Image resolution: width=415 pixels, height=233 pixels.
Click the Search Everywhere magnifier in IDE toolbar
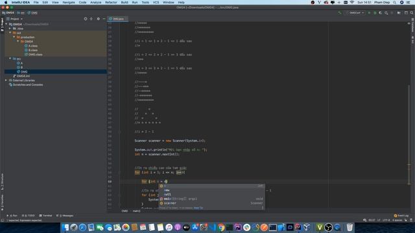[x=412, y=13]
